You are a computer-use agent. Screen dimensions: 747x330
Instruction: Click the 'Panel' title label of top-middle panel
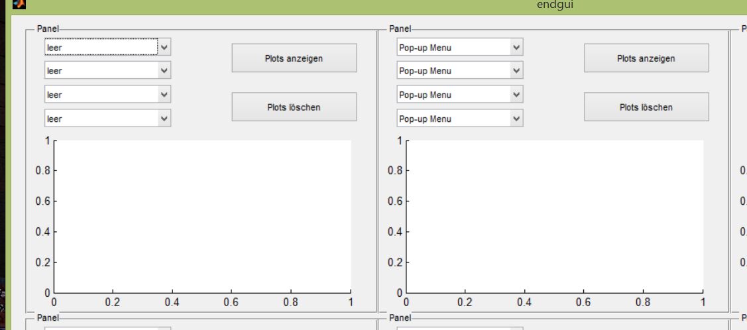click(x=400, y=29)
